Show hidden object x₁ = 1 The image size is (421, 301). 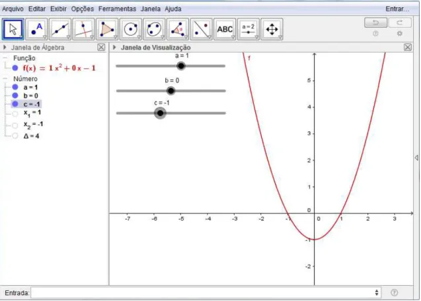point(15,114)
